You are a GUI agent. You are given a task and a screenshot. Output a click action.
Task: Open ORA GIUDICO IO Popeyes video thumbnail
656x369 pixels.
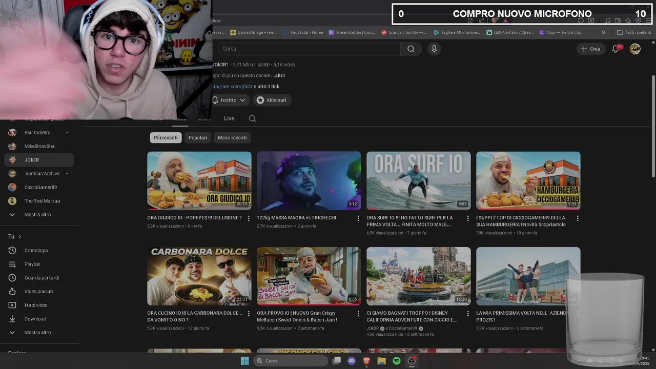(199, 180)
